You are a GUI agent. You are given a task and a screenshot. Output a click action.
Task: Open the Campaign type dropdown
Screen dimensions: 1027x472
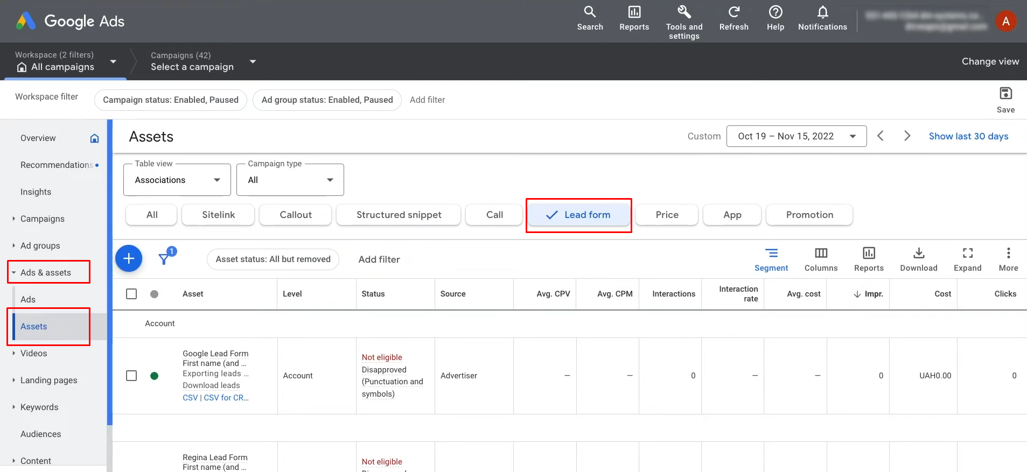(290, 180)
